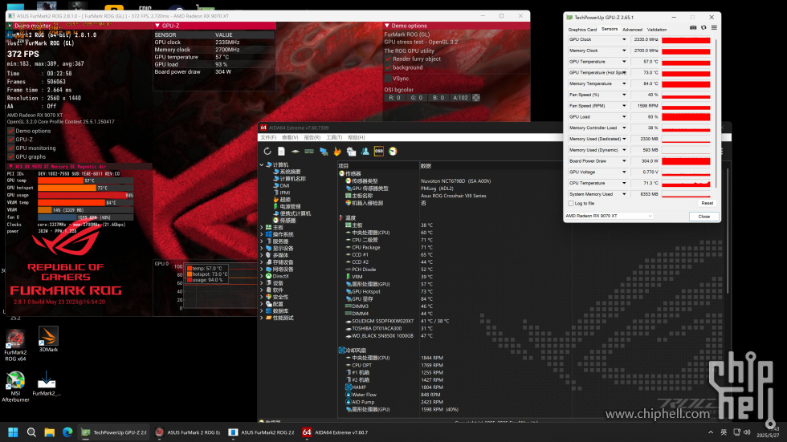The width and height of the screenshot is (787, 442).
Task: Open the 3DMark desktop shortcut
Action: pos(48,339)
